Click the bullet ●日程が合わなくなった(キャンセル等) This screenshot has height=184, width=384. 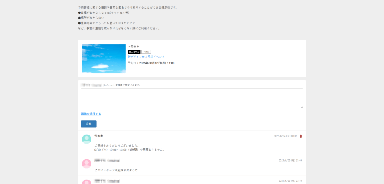[103, 13]
